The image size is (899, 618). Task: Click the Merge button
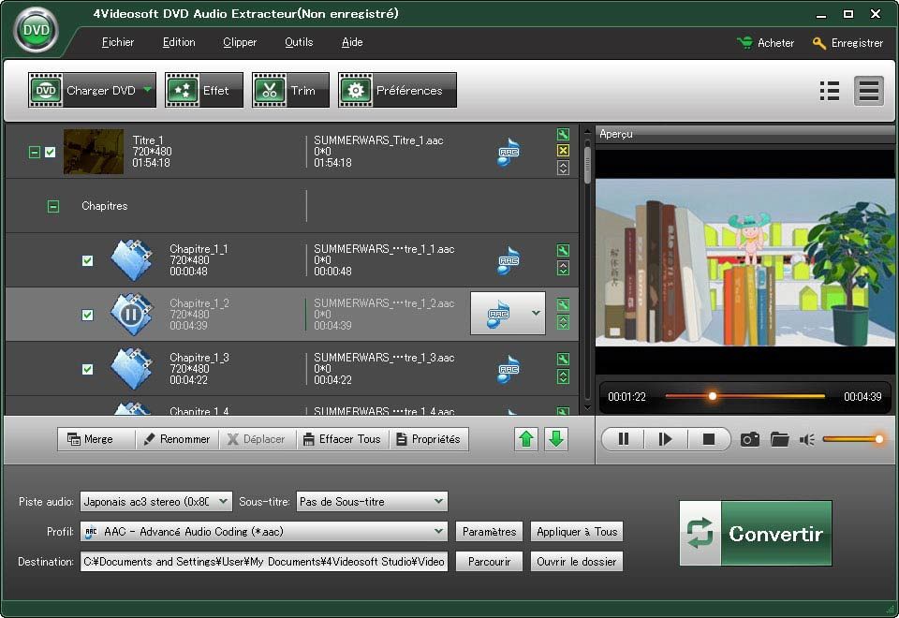point(96,439)
